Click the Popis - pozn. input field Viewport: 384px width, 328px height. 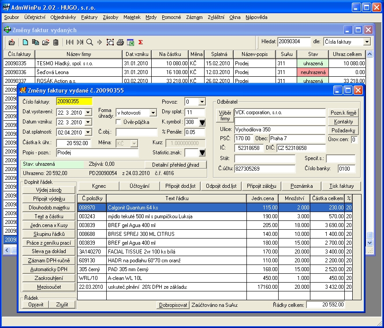[x=97, y=153]
